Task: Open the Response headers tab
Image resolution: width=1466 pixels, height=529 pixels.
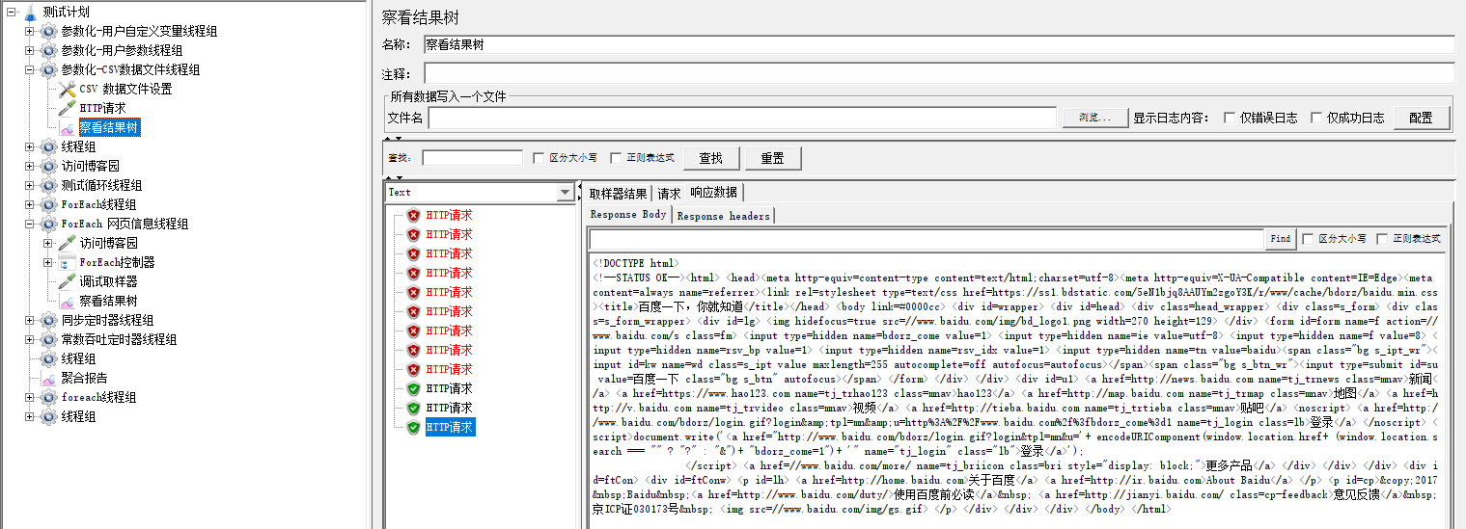Action: tap(723, 216)
